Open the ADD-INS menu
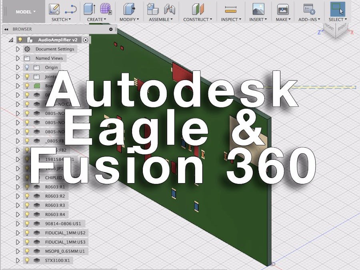Image resolution: width=360 pixels, height=270 pixels. [309, 20]
